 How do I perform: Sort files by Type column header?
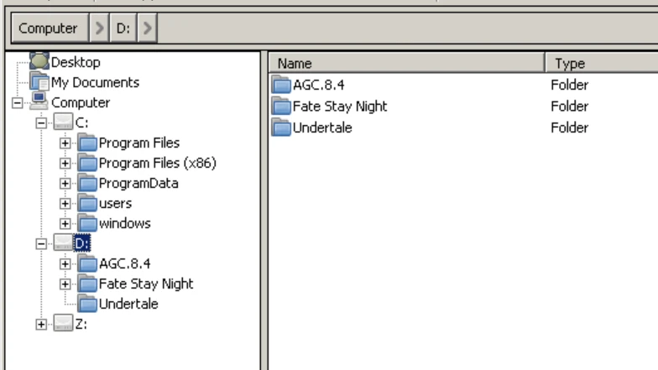[601, 63]
